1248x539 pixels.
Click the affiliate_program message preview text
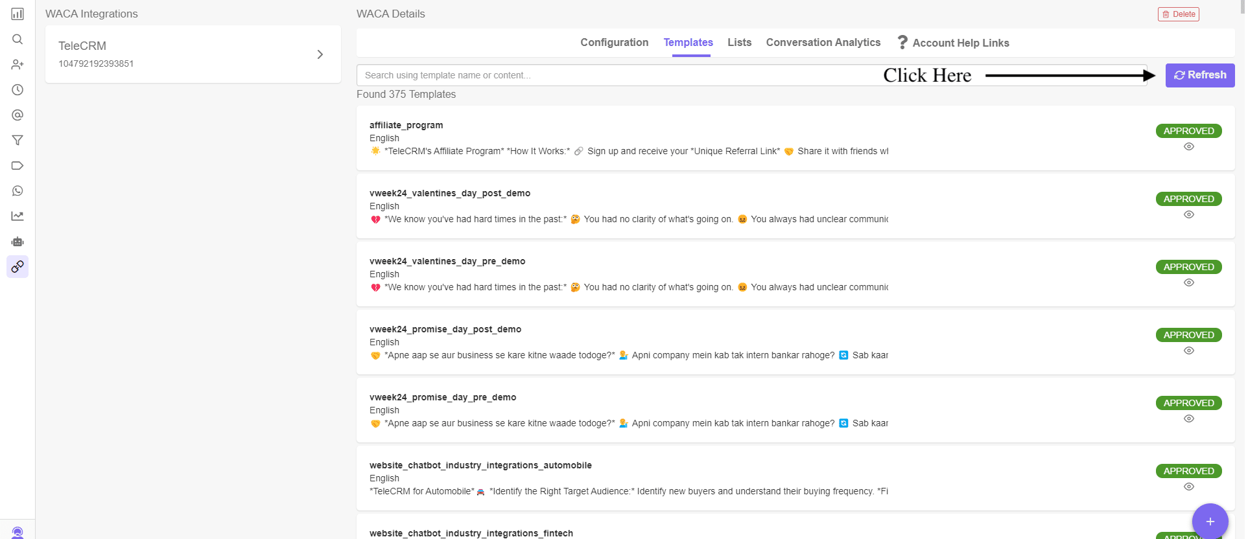pyautogui.click(x=629, y=151)
